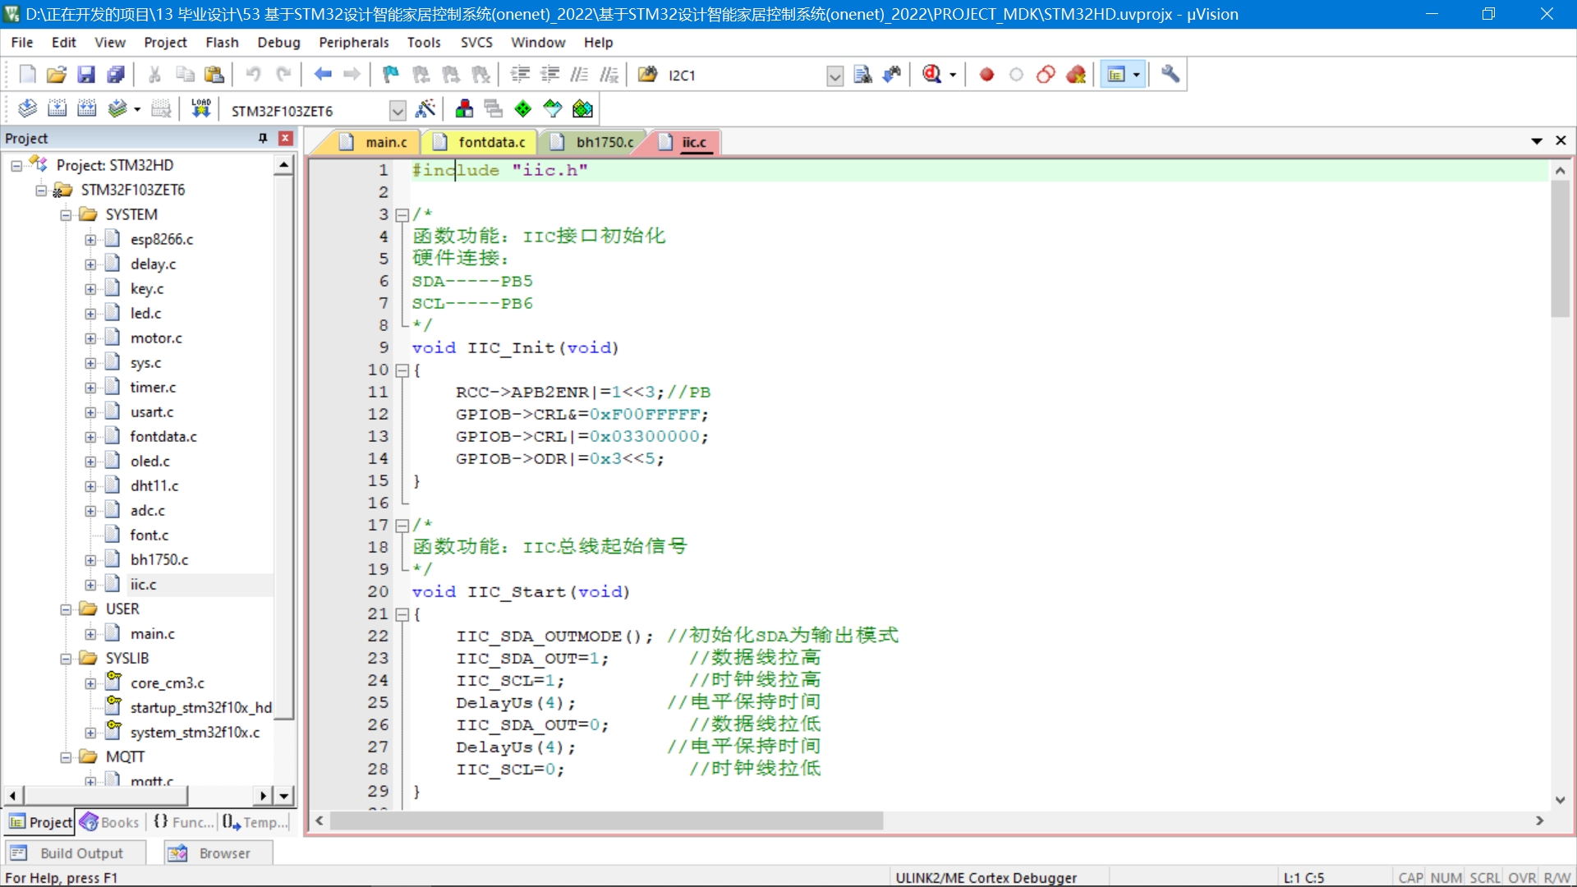
Task: Open the Peripherals menu
Action: pyautogui.click(x=353, y=42)
